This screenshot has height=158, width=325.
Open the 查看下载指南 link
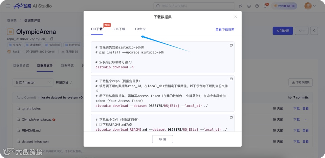(225, 30)
